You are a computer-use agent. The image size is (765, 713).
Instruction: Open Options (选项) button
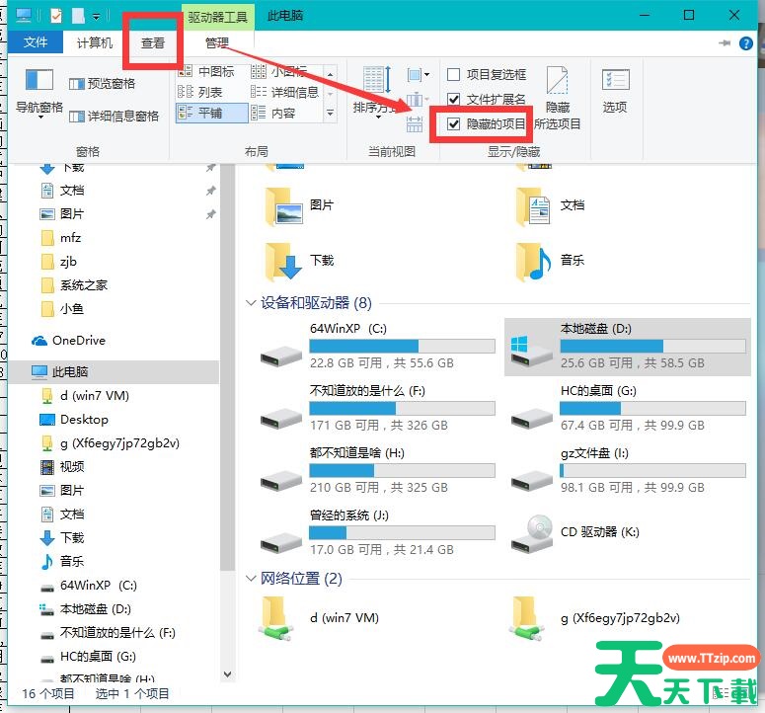(x=615, y=91)
